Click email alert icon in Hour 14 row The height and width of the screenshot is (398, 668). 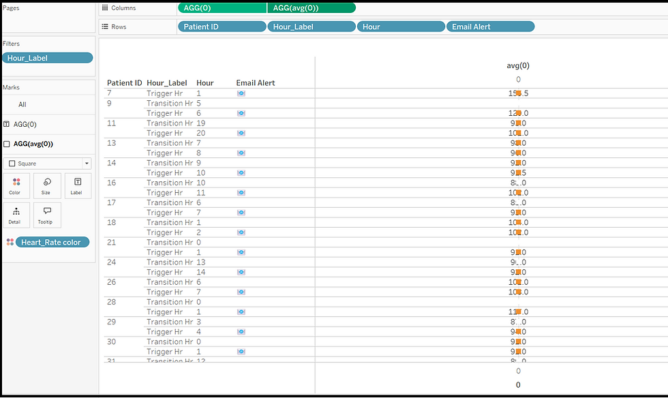pyautogui.click(x=241, y=273)
